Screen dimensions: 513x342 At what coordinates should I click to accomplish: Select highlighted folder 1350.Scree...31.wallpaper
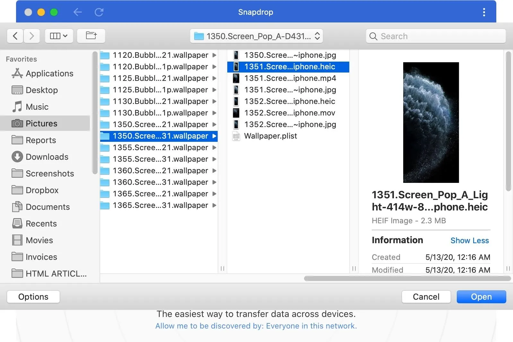click(x=159, y=136)
